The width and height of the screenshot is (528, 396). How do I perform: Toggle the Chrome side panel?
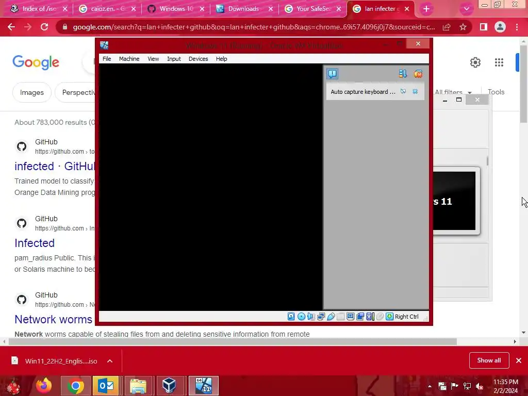(x=484, y=27)
